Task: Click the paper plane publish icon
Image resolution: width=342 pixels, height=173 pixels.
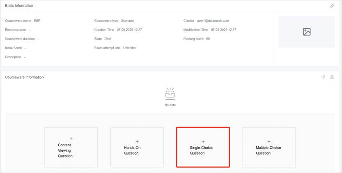Action: 323,77
